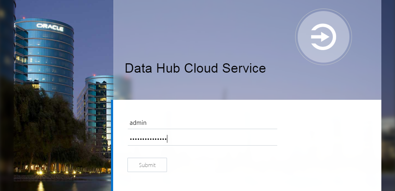395x191 pixels.
Task: Click the Data Hub Cloud Service heading
Action: 195,68
